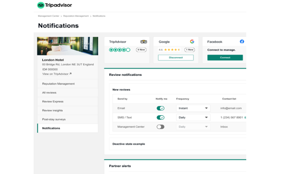Image resolution: width=292 pixels, height=174 pixels.
Task: Click the Facebook logo icon
Action: click(242, 42)
